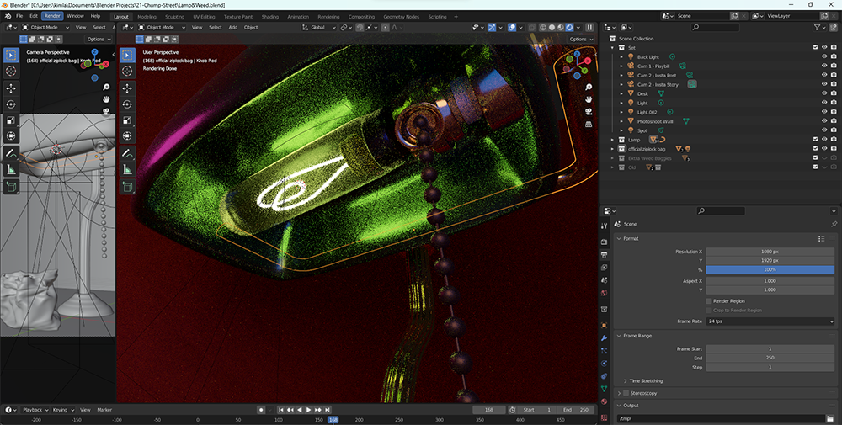Uncheck the official ziplock bag collection
Viewport: 842px width, 425px height.
(x=815, y=149)
